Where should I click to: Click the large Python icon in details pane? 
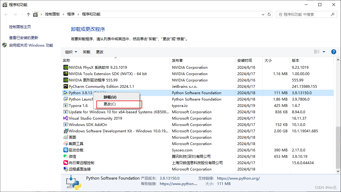click(74, 183)
